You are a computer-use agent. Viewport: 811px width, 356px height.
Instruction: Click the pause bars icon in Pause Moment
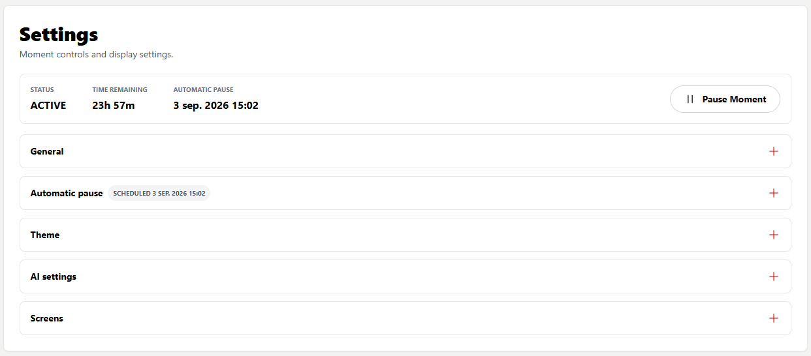[690, 99]
